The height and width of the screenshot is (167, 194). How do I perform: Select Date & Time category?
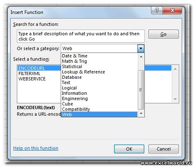coord(99,56)
